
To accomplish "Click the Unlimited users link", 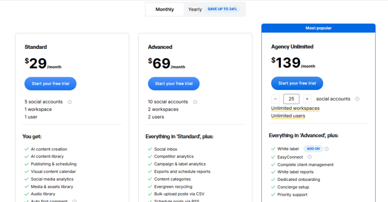I will pyautogui.click(x=288, y=116).
